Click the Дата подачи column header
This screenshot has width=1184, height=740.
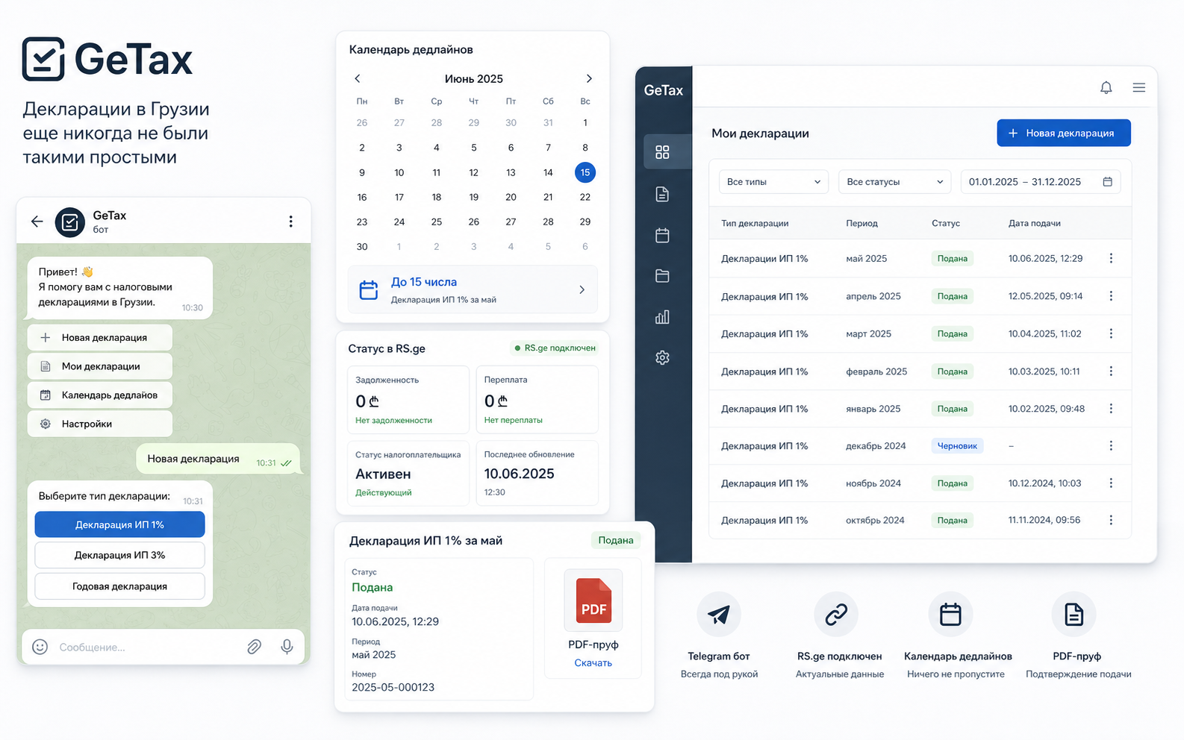pyautogui.click(x=1034, y=223)
